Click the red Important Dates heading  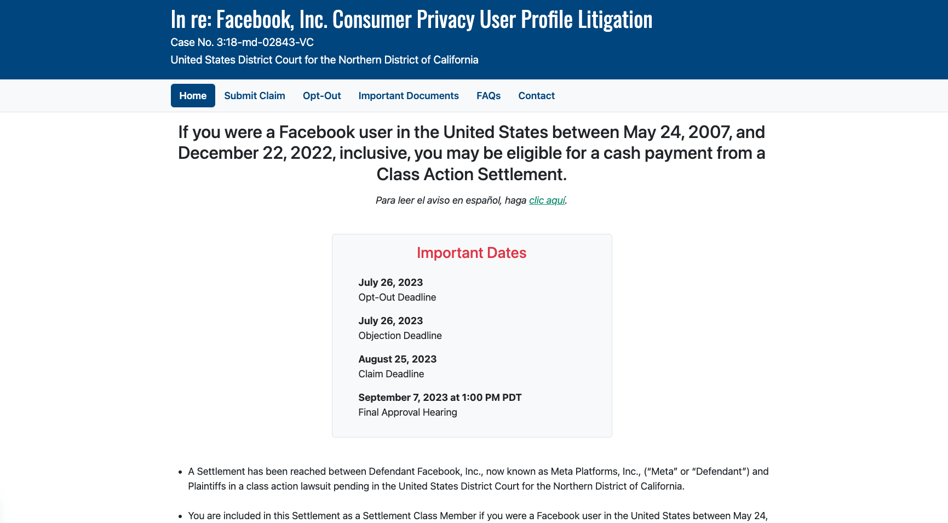pos(472,252)
